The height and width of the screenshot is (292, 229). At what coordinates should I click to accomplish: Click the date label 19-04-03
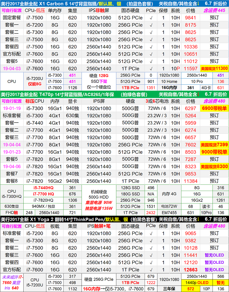(12, 69)
